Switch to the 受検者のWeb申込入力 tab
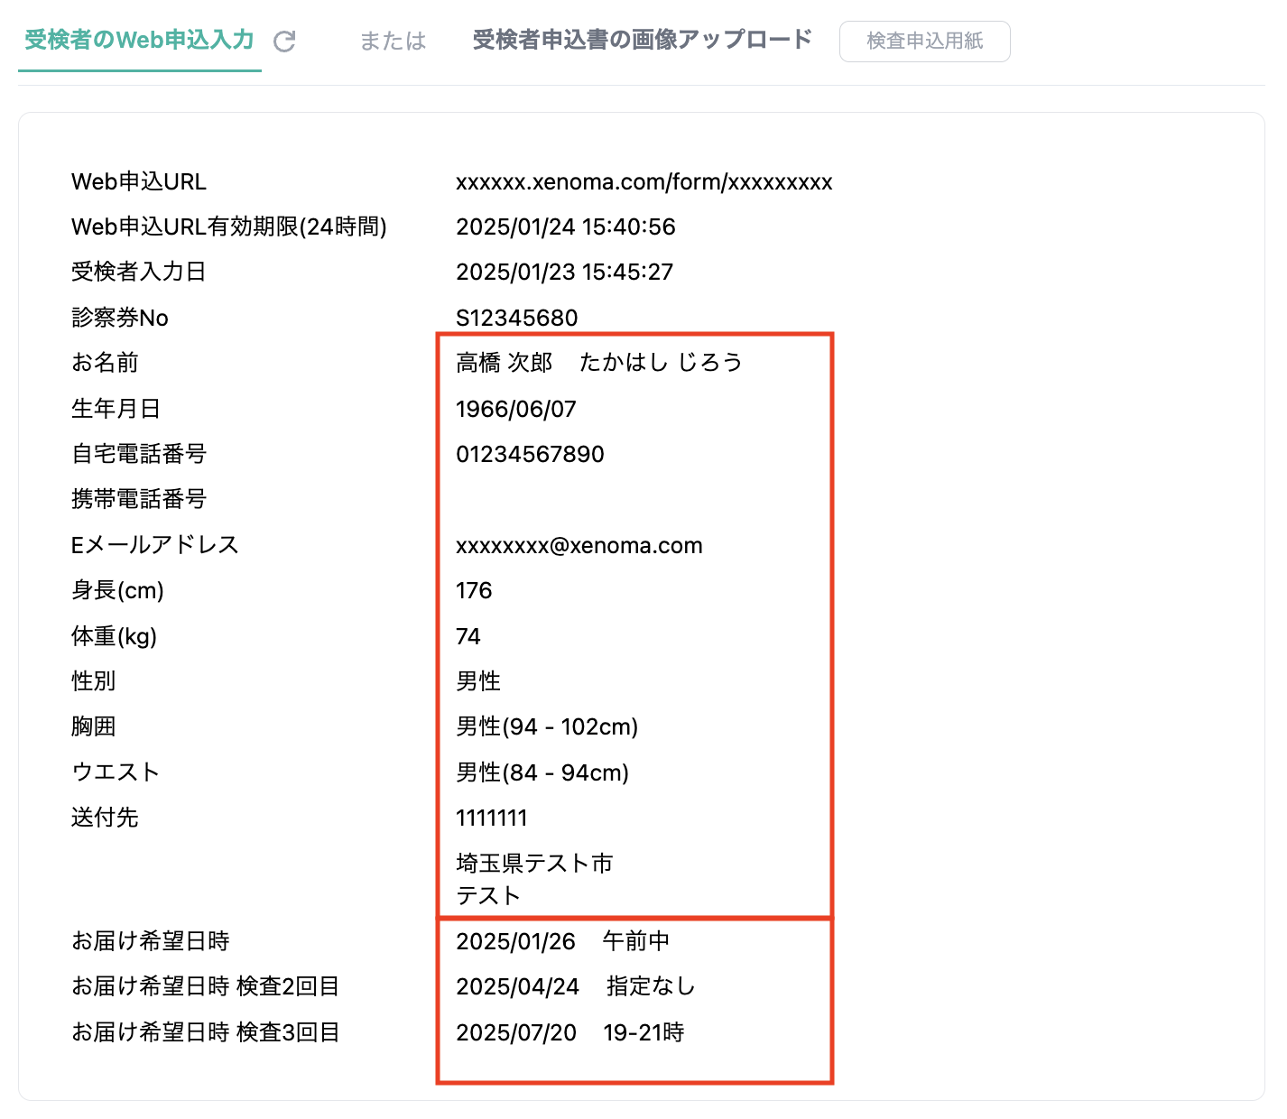The height and width of the screenshot is (1119, 1287). (x=139, y=41)
